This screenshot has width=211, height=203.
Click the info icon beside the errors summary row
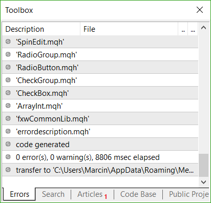coord(8,157)
